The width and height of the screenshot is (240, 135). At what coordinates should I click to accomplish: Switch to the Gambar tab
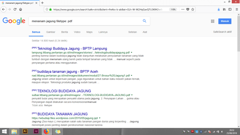[x=51, y=32]
